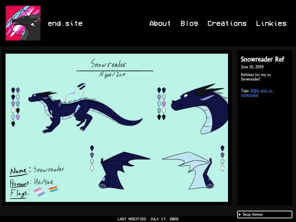This screenshot has height=222, width=296.
Task: Click the Refsheet for my oc description
Action: point(256,77)
